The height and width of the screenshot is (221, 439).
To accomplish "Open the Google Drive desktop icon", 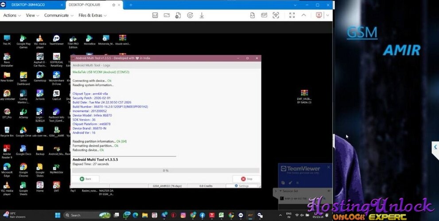I will pyautogui.click(x=23, y=132).
